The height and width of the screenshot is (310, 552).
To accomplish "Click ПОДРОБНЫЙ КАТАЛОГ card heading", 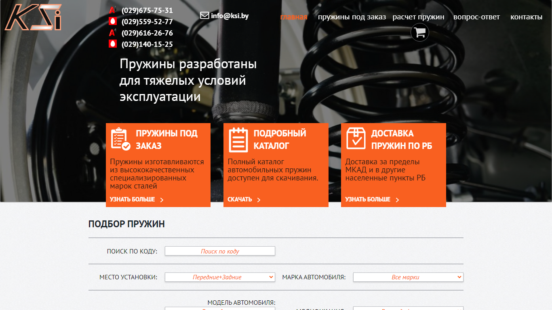I will (280, 140).
